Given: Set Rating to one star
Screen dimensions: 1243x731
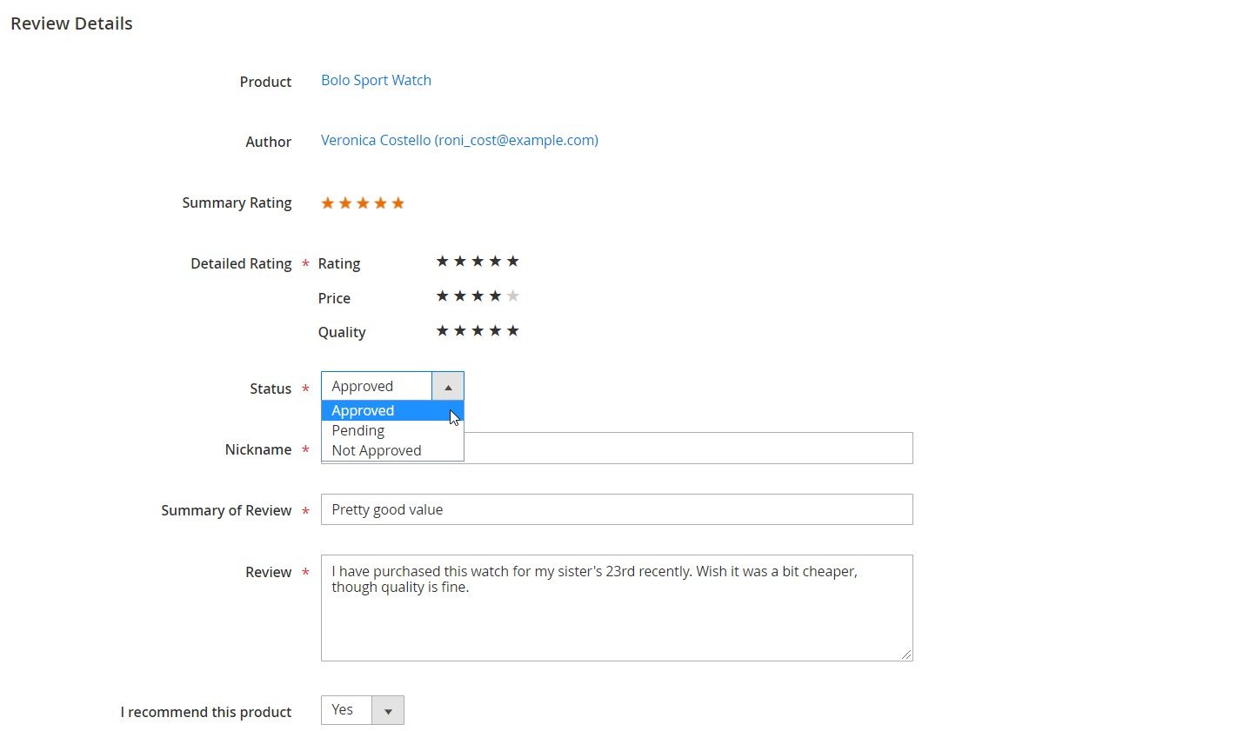Looking at the screenshot, I should [x=442, y=261].
